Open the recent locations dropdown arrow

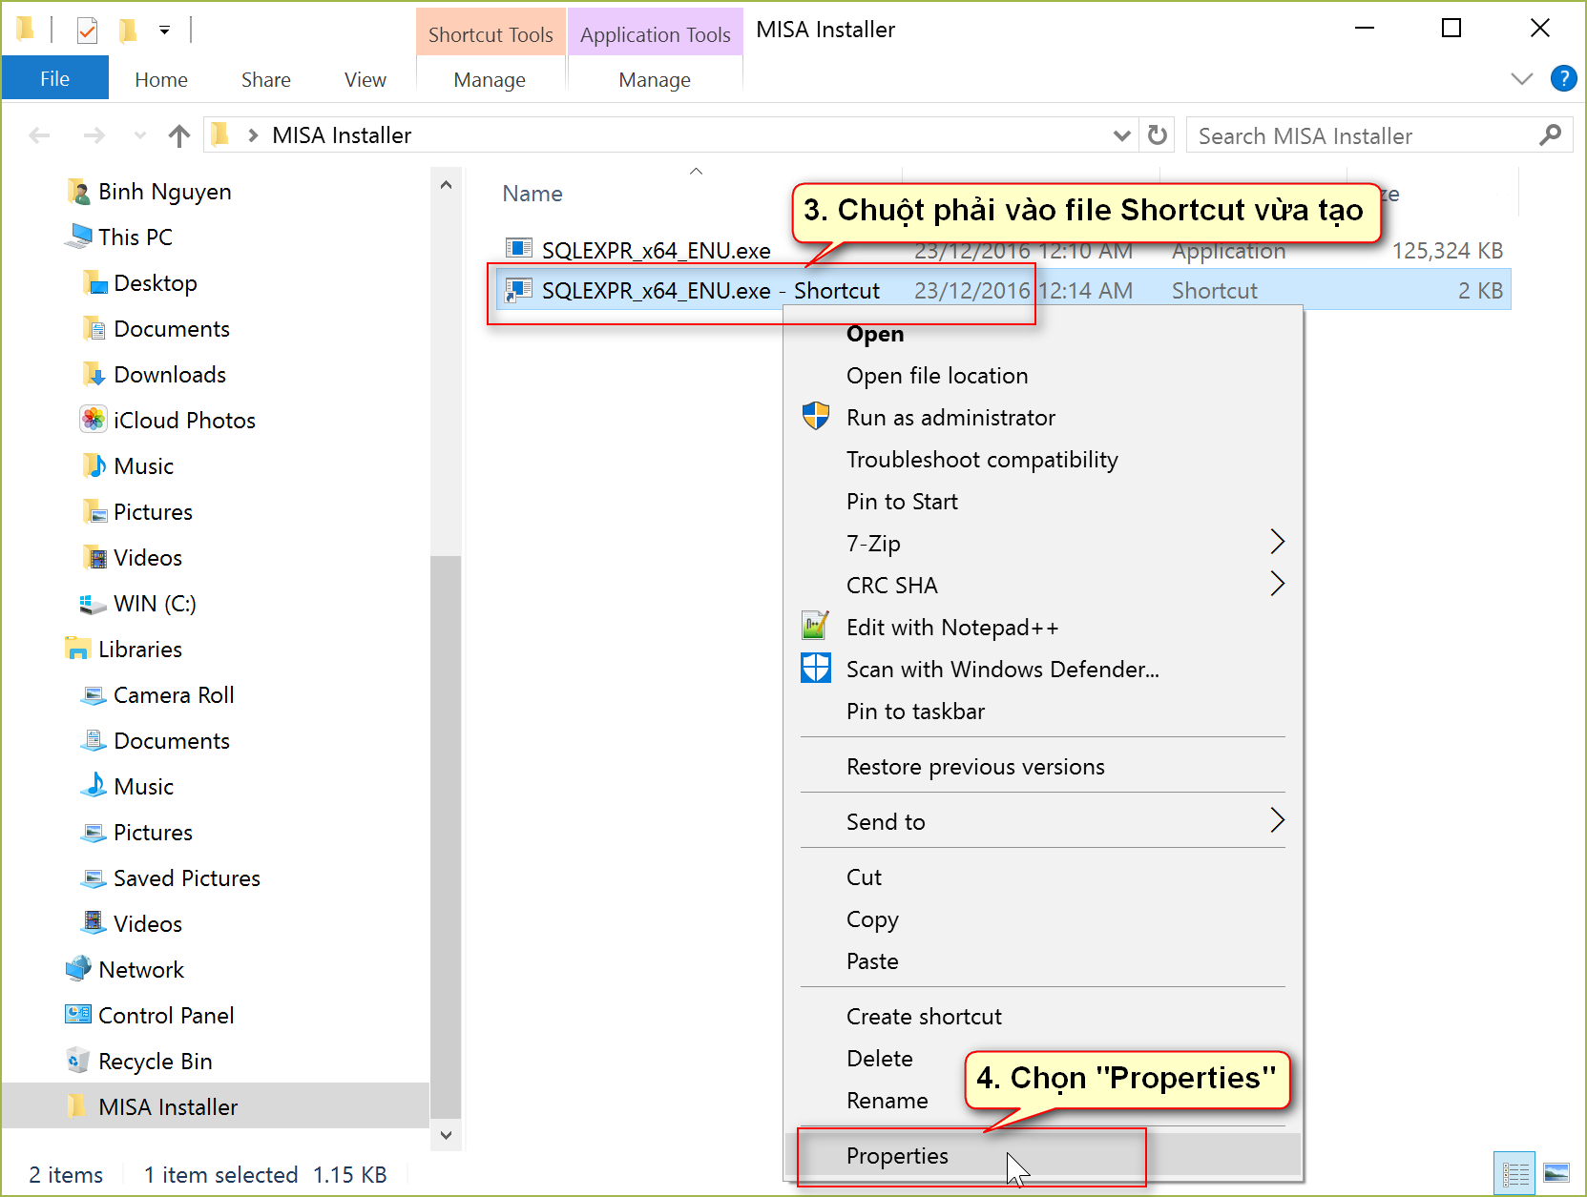coord(140,135)
